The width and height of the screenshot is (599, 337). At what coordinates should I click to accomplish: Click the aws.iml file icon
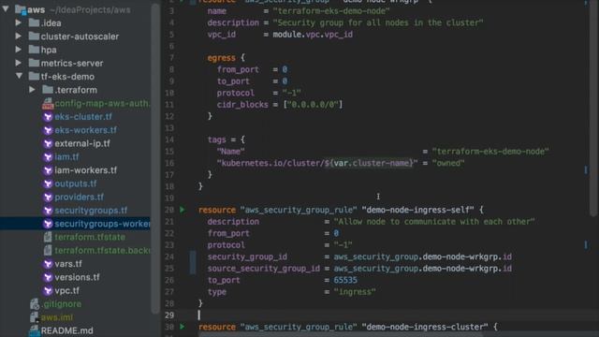(35, 317)
